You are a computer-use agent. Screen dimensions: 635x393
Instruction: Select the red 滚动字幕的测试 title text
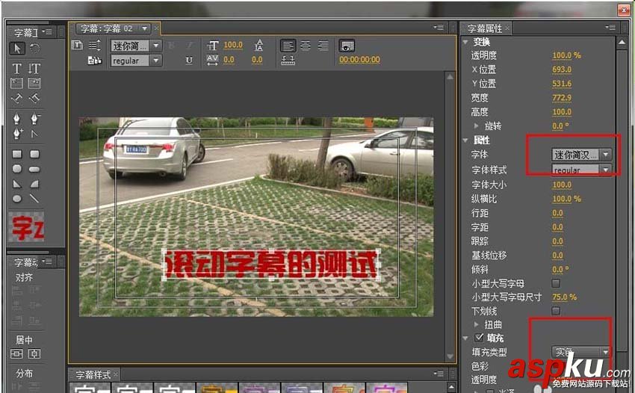271,264
